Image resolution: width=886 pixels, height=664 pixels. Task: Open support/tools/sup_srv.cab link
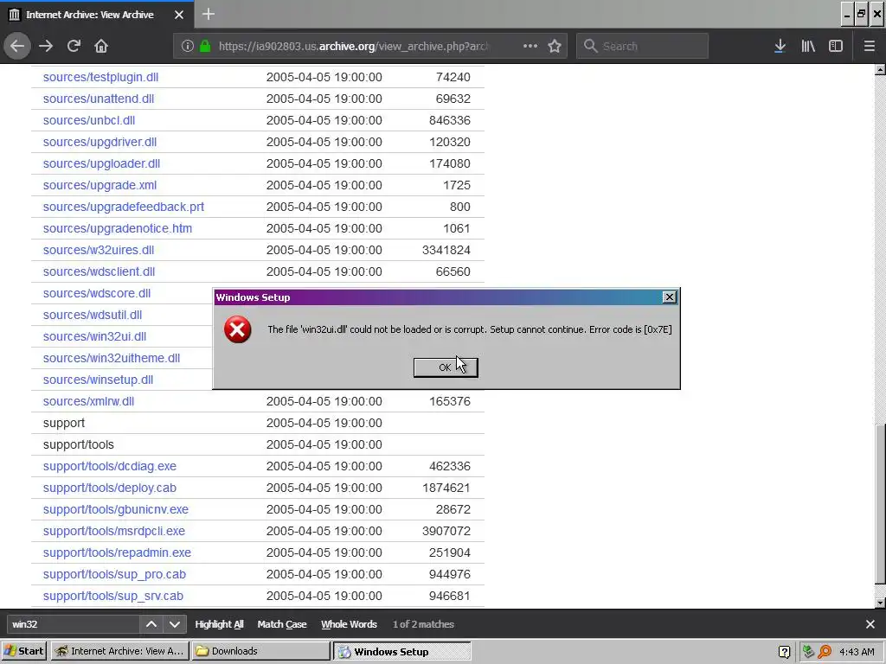coord(113,596)
